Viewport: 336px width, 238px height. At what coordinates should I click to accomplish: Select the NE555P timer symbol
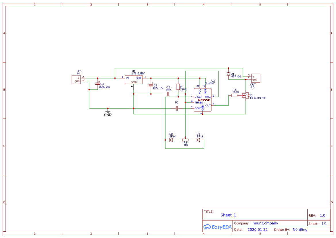[x=202, y=99]
